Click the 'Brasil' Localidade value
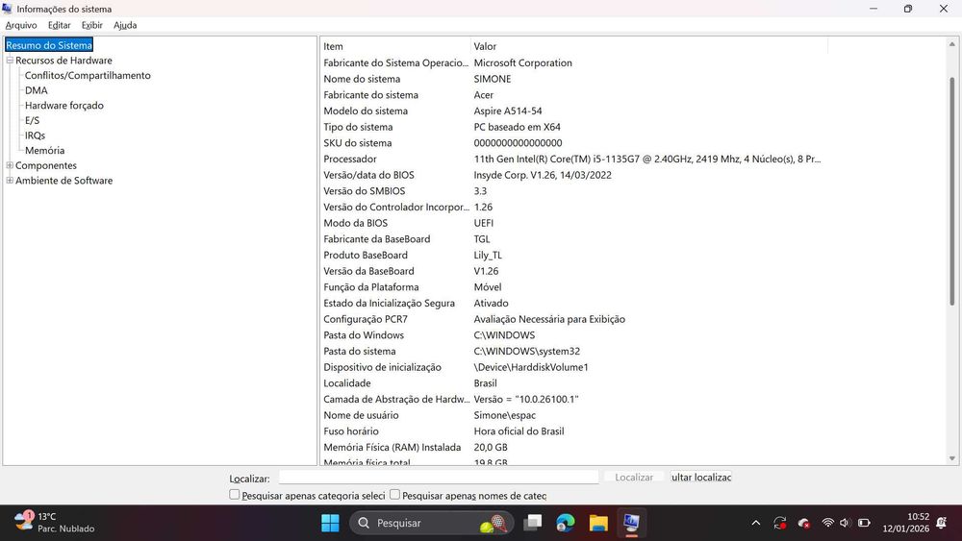Image resolution: width=962 pixels, height=541 pixels. pos(485,382)
